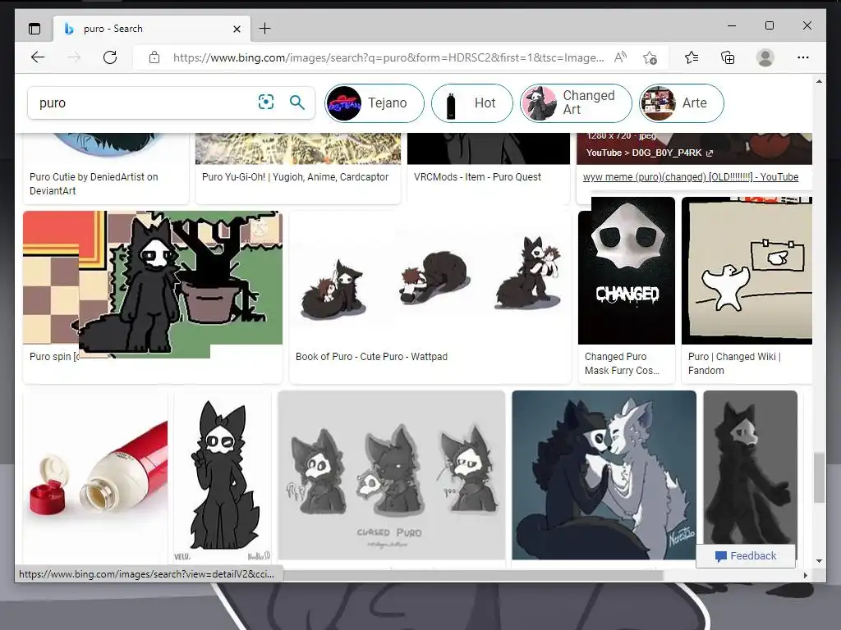Open the Puro and white wolf artwork
This screenshot has height=630, width=841.
[604, 475]
